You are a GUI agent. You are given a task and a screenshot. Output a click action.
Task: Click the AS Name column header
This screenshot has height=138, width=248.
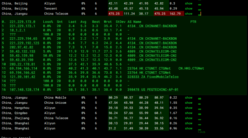coord(134,22)
